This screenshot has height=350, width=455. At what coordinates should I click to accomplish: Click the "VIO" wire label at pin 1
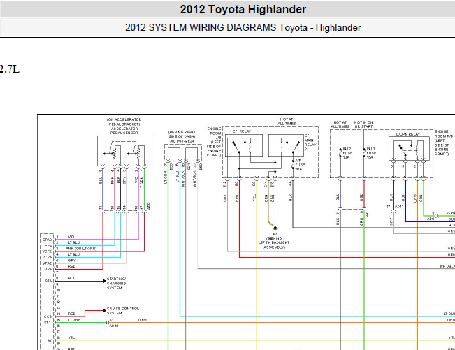point(71,237)
